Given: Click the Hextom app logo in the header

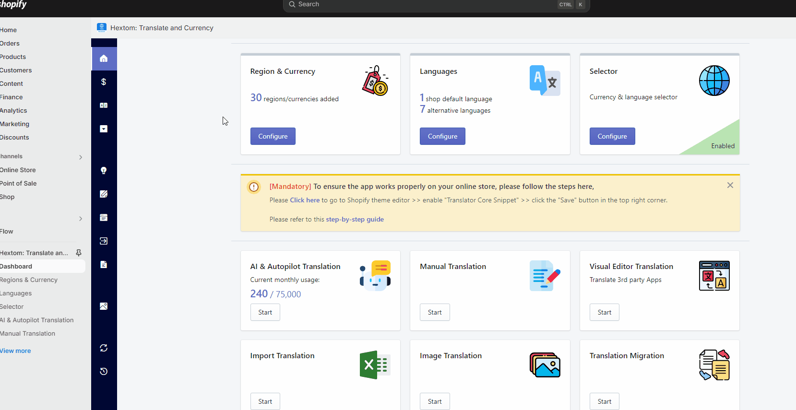Looking at the screenshot, I should tap(102, 28).
